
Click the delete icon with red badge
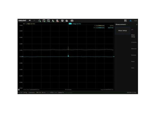58,21
